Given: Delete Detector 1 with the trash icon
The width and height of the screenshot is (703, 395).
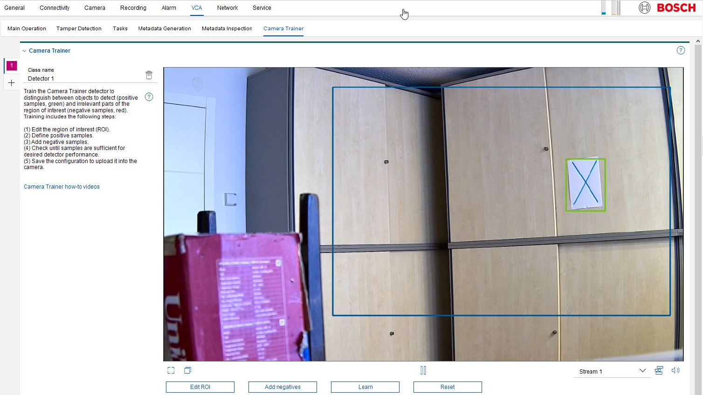Looking at the screenshot, I should coord(149,75).
